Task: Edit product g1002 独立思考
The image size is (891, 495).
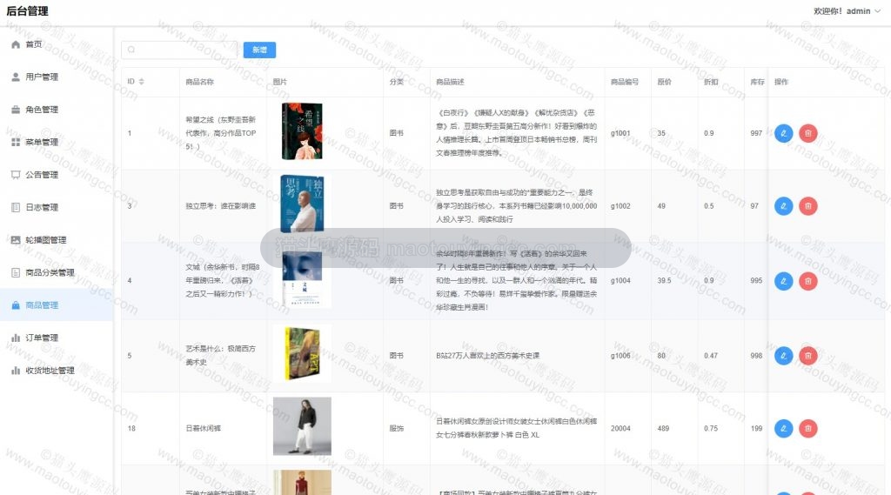Action: pos(784,205)
